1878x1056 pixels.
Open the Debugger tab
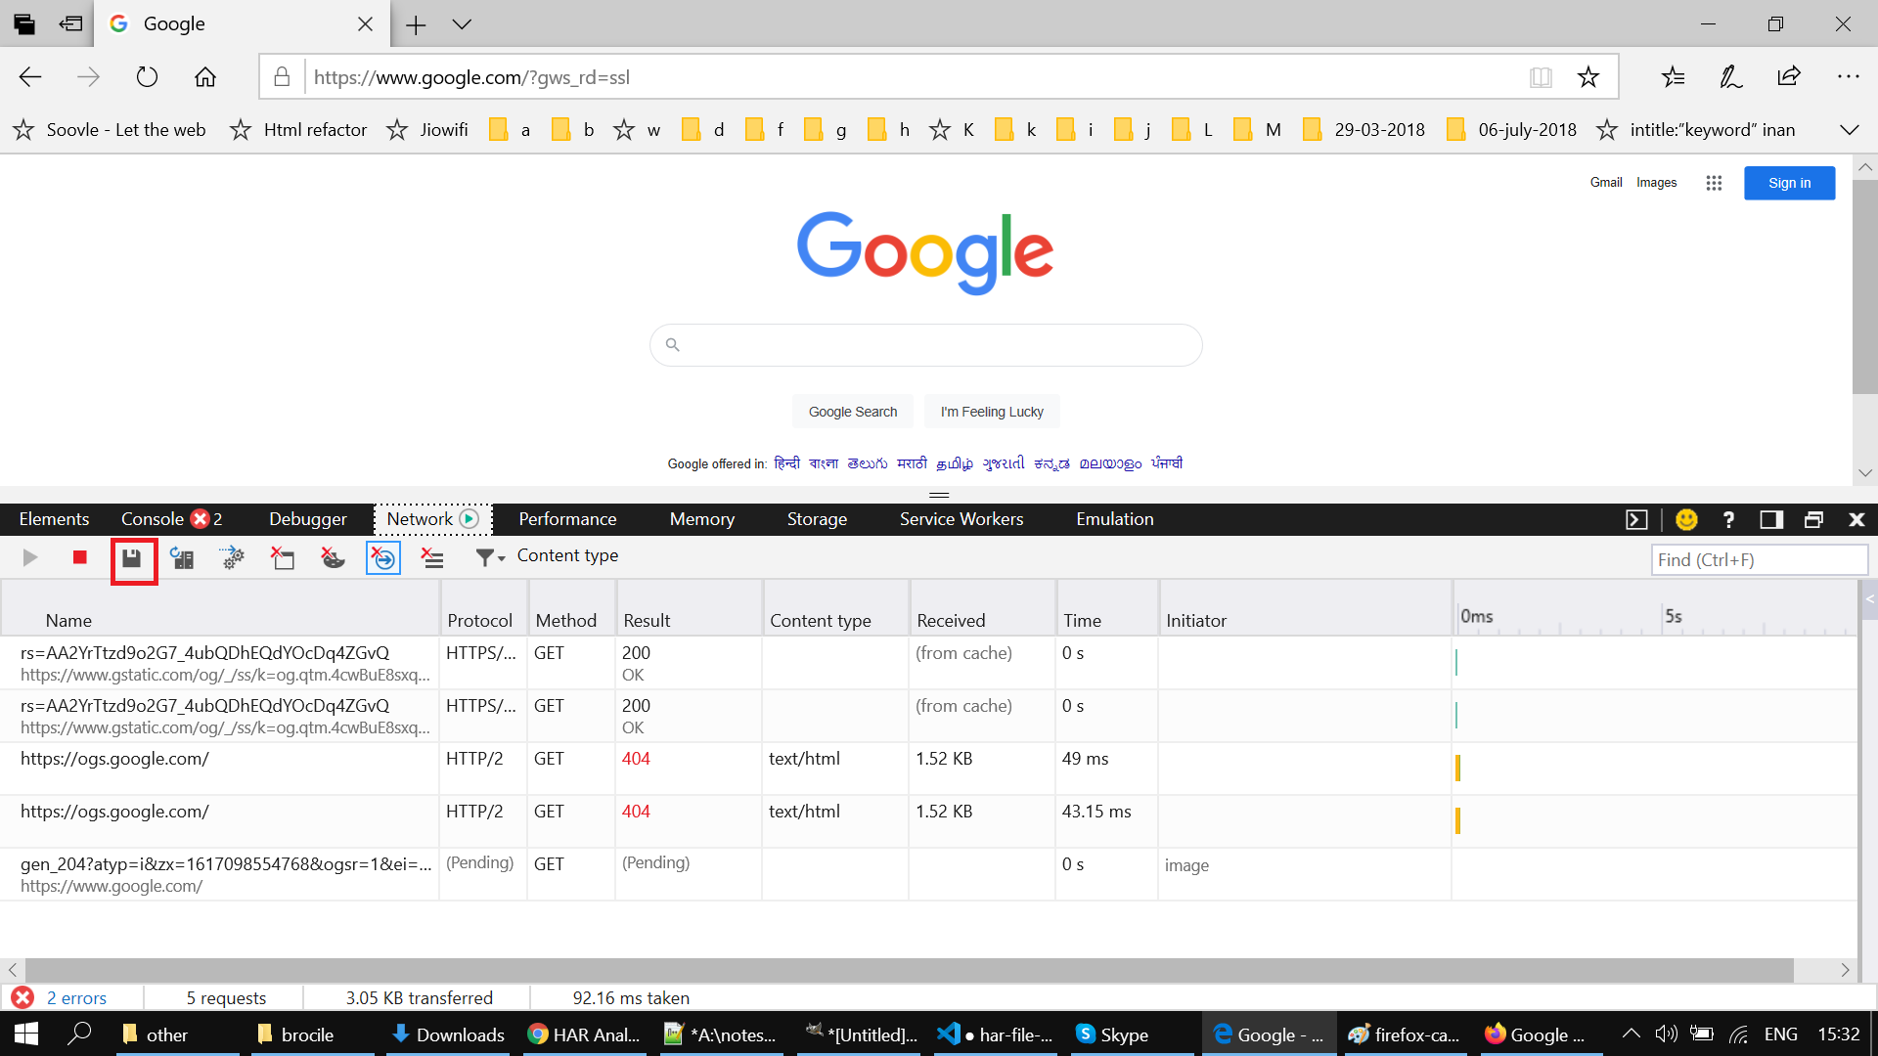pos(308,519)
